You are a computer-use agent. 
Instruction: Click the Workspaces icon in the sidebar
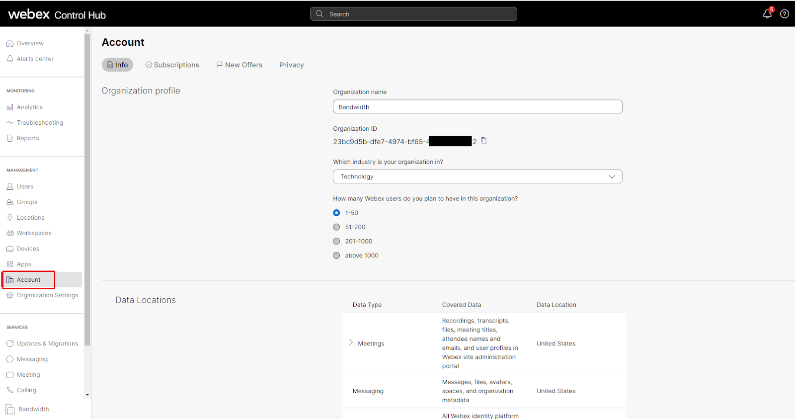click(x=10, y=233)
